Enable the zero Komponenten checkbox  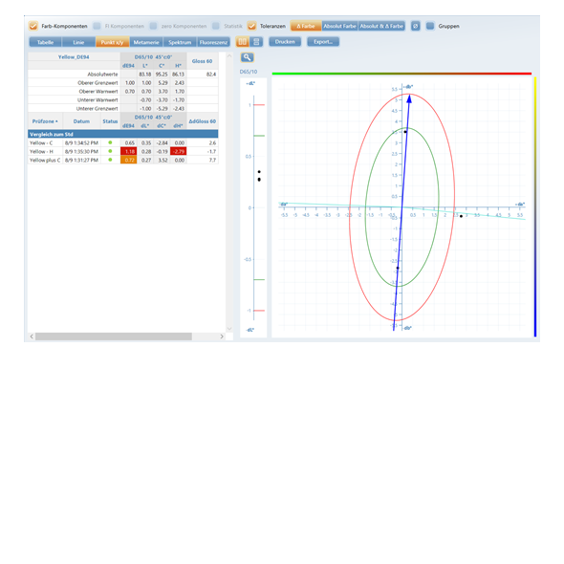click(x=153, y=26)
